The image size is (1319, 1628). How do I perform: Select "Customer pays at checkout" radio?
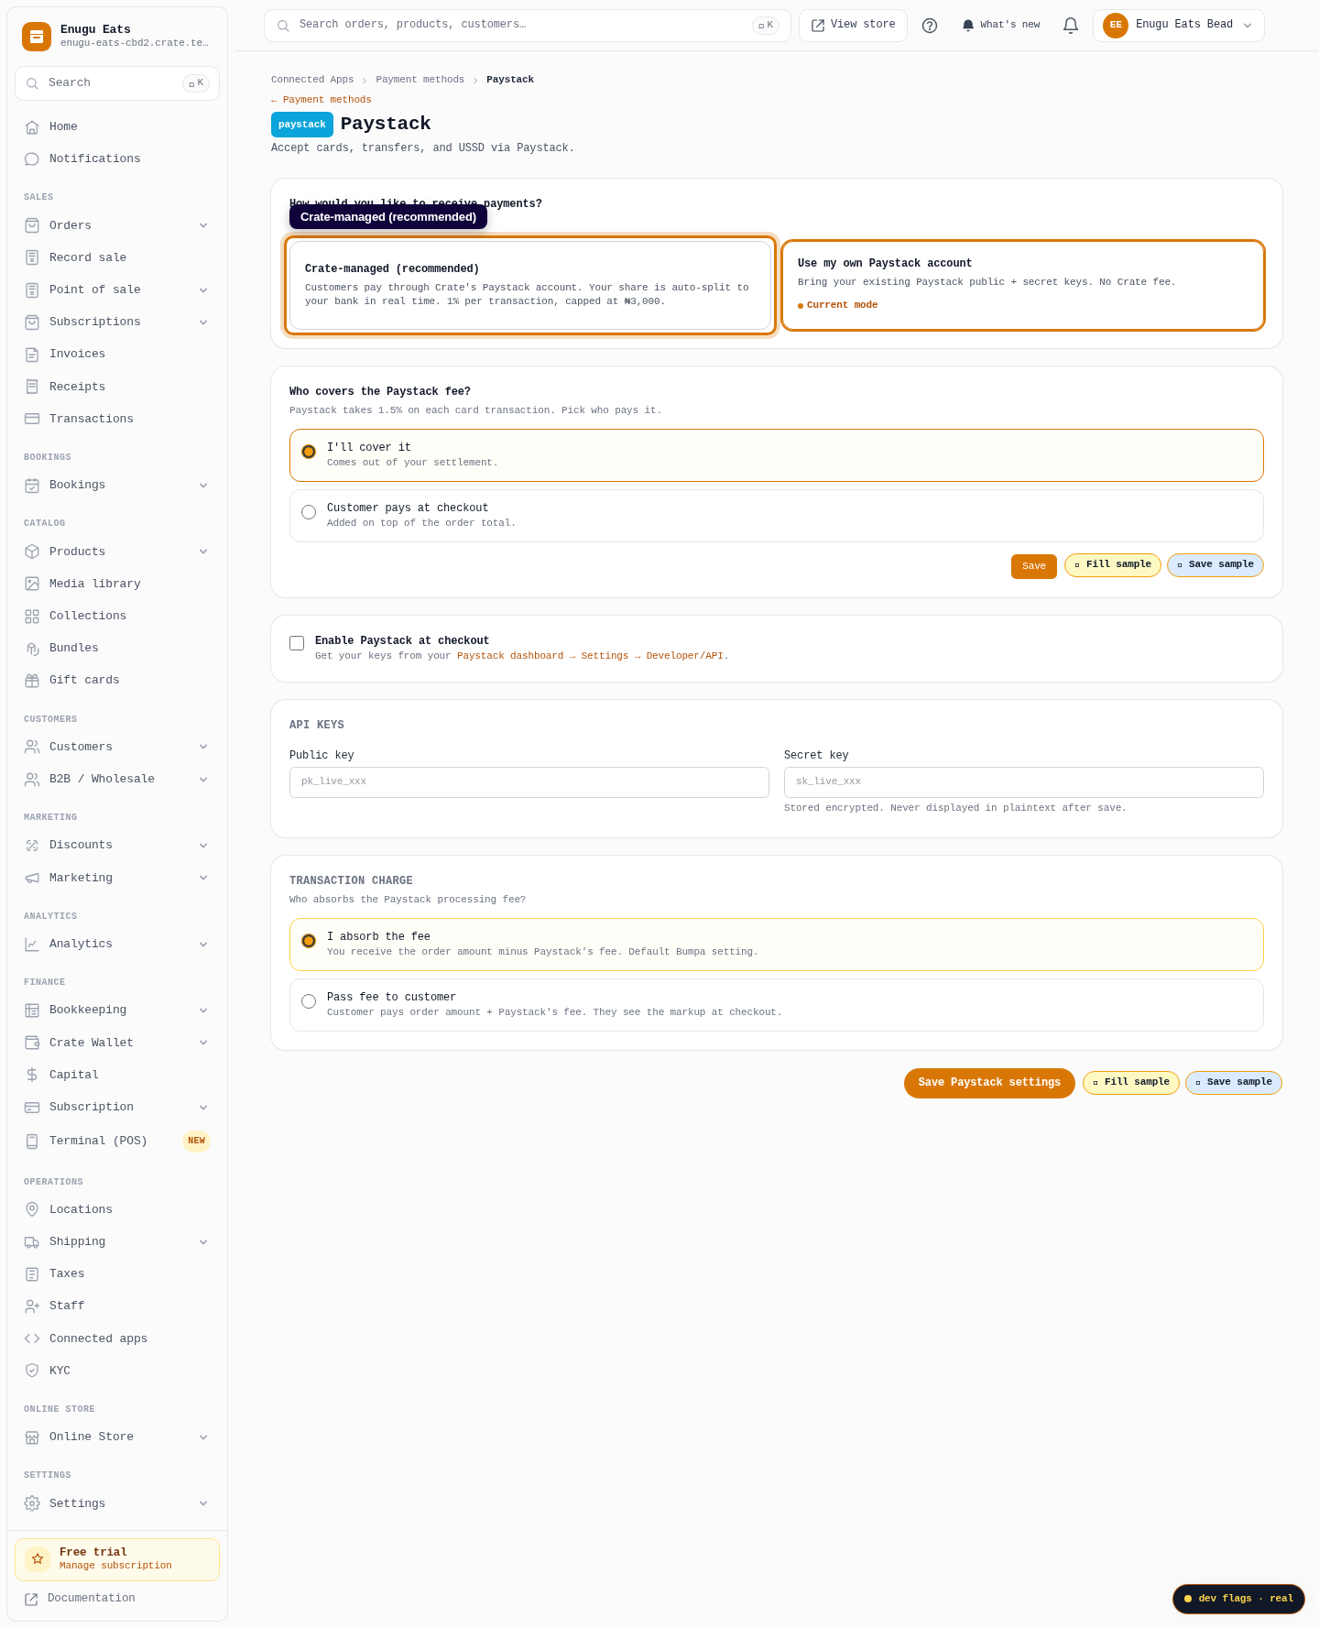(309, 512)
